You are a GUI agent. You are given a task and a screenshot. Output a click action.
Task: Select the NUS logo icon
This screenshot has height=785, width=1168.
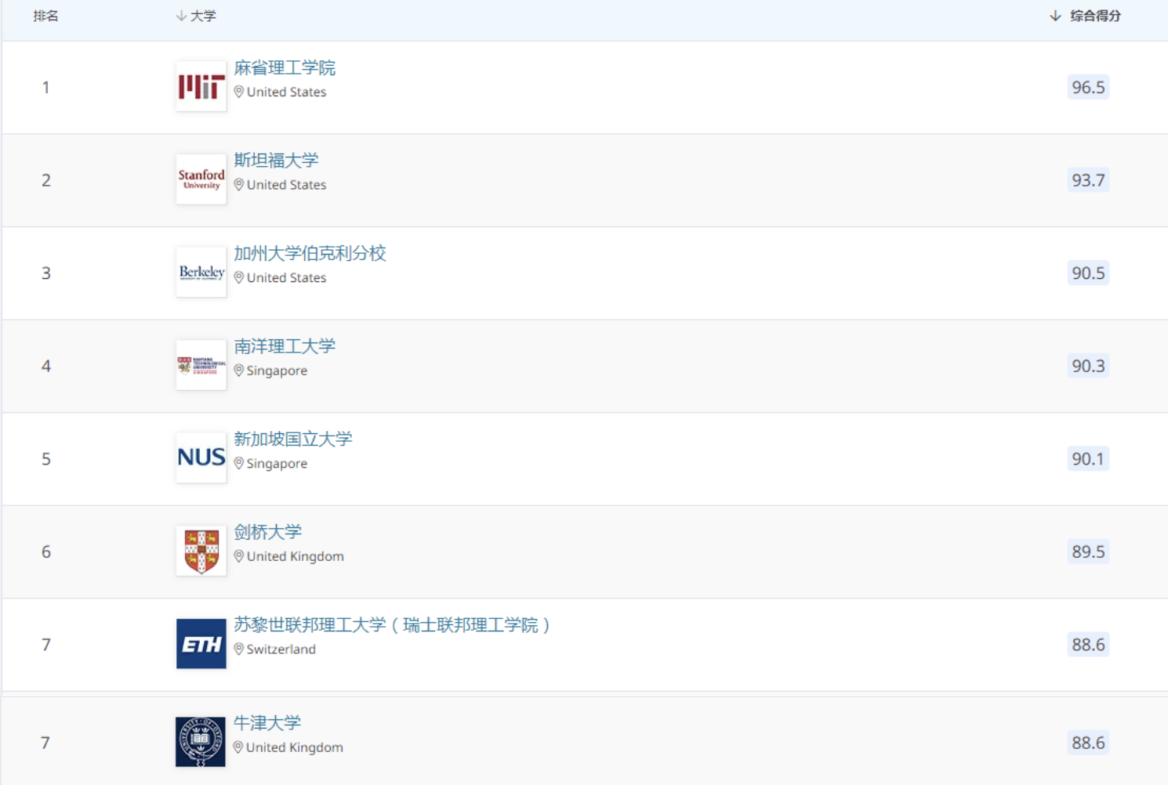pyautogui.click(x=201, y=458)
